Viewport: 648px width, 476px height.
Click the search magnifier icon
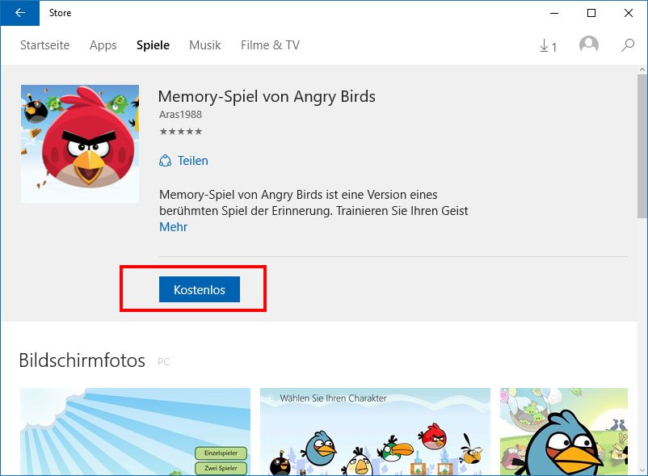tap(628, 46)
